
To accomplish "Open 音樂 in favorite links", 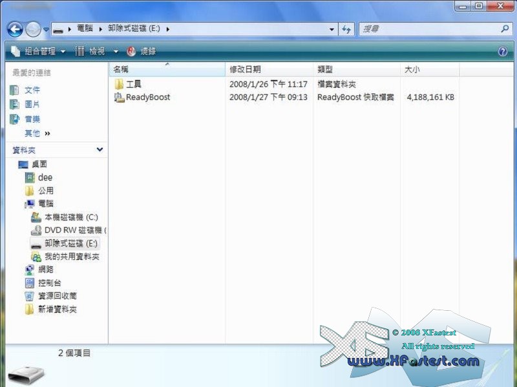I will (x=32, y=119).
